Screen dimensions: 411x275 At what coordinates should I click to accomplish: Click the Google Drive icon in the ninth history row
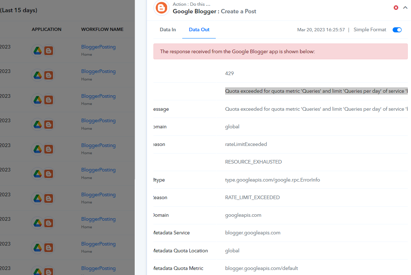[37, 248]
